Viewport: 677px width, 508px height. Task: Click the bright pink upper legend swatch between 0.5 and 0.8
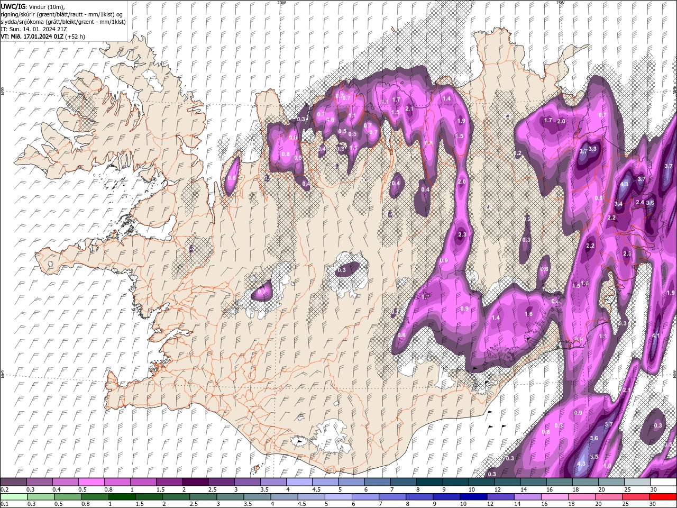coord(91,482)
